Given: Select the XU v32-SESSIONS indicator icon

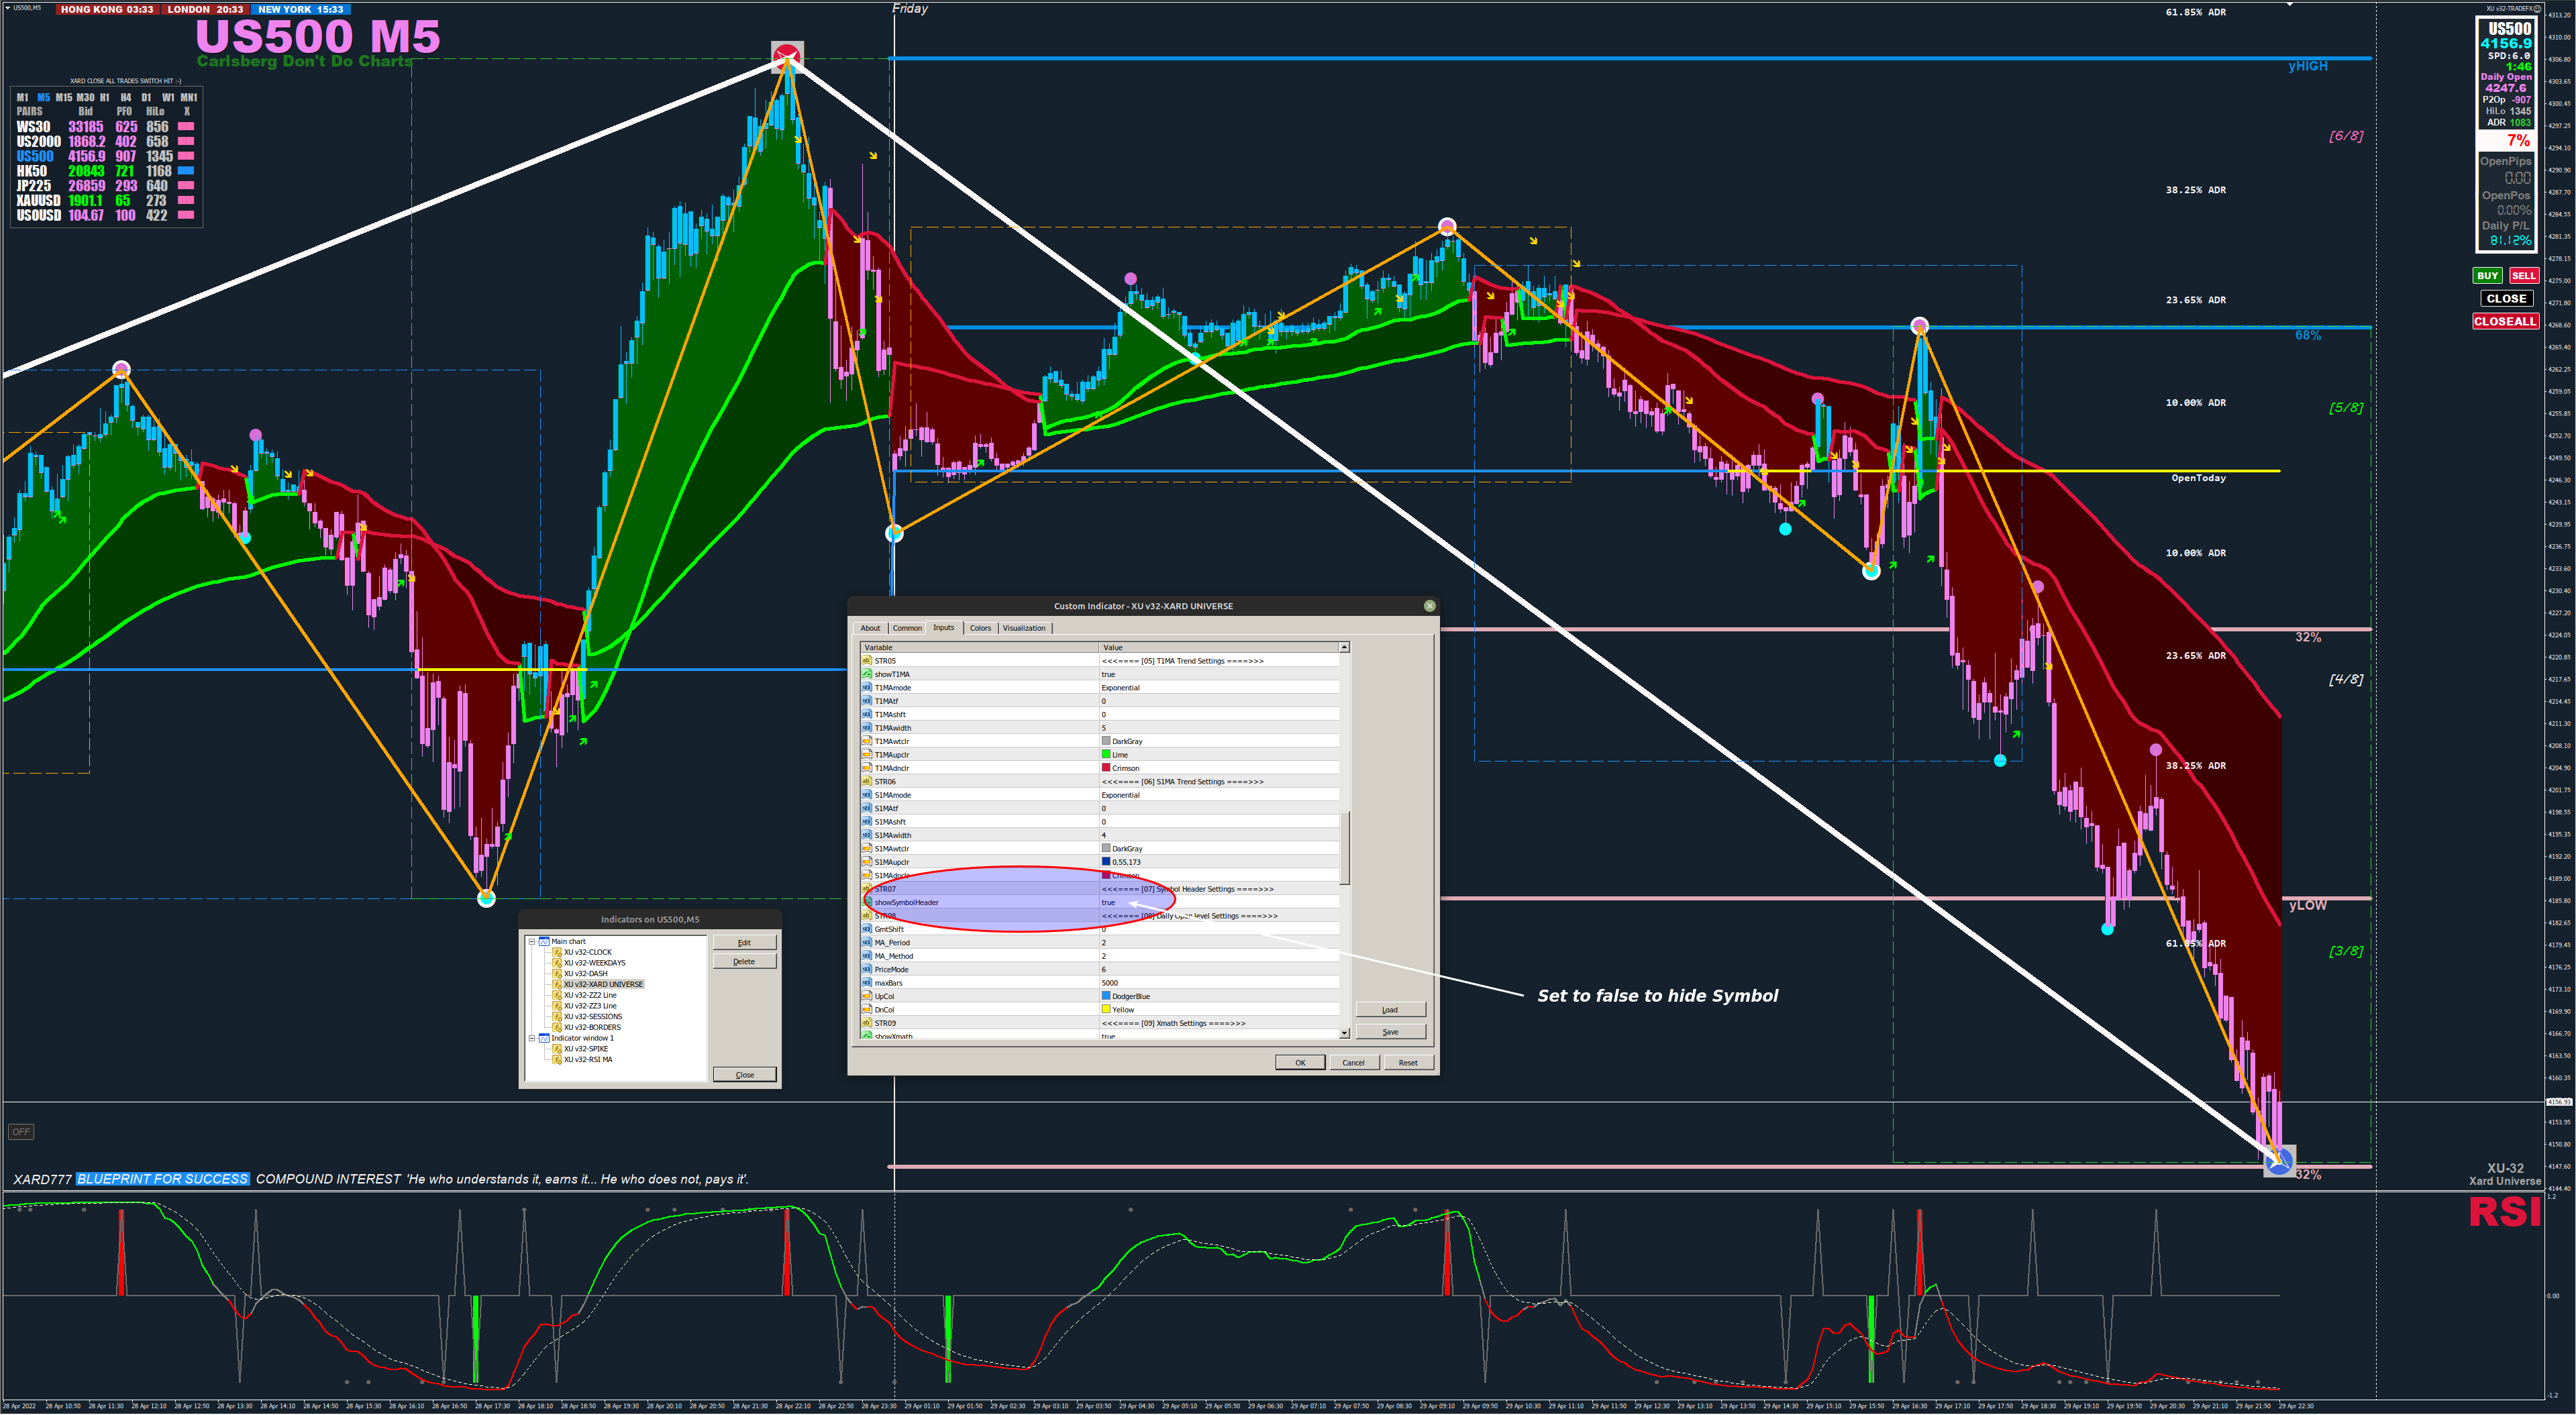Looking at the screenshot, I should coord(557,1017).
